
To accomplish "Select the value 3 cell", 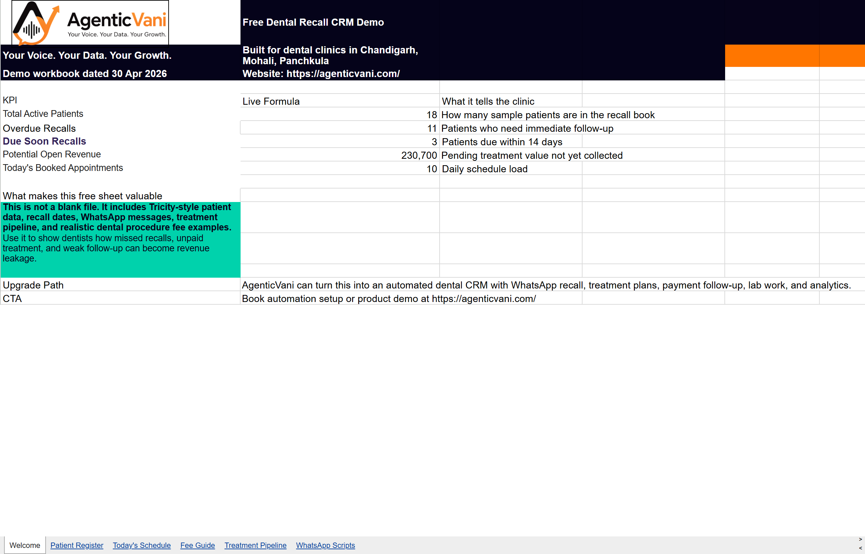I will (340, 142).
